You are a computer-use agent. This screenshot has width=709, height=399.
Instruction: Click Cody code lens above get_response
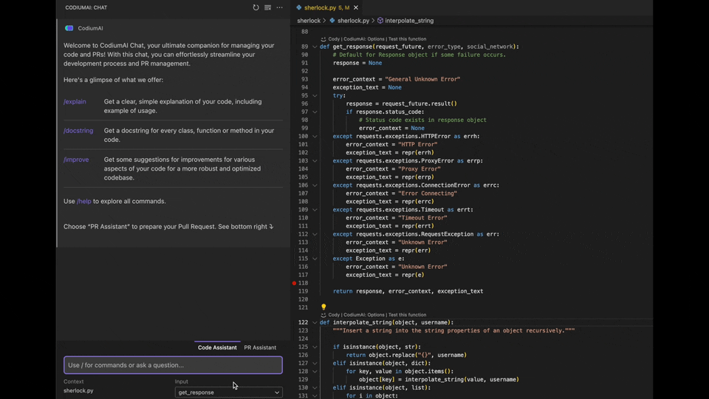coord(334,39)
